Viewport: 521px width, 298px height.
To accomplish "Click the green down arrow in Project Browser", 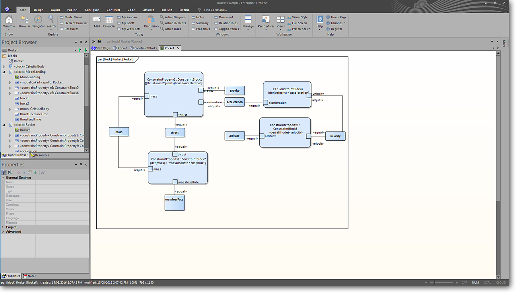I will [86, 50].
